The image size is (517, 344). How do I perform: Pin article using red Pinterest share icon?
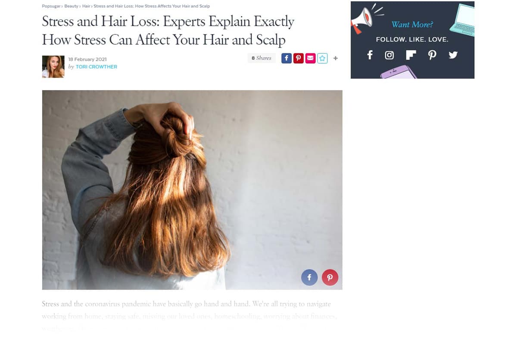pos(299,58)
